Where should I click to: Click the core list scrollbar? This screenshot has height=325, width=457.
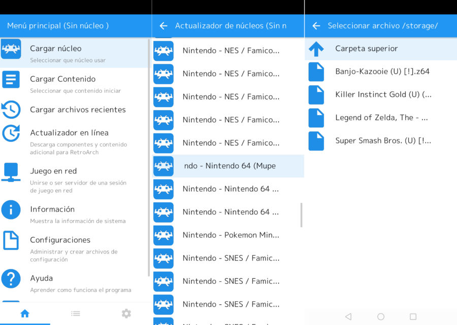point(302,215)
